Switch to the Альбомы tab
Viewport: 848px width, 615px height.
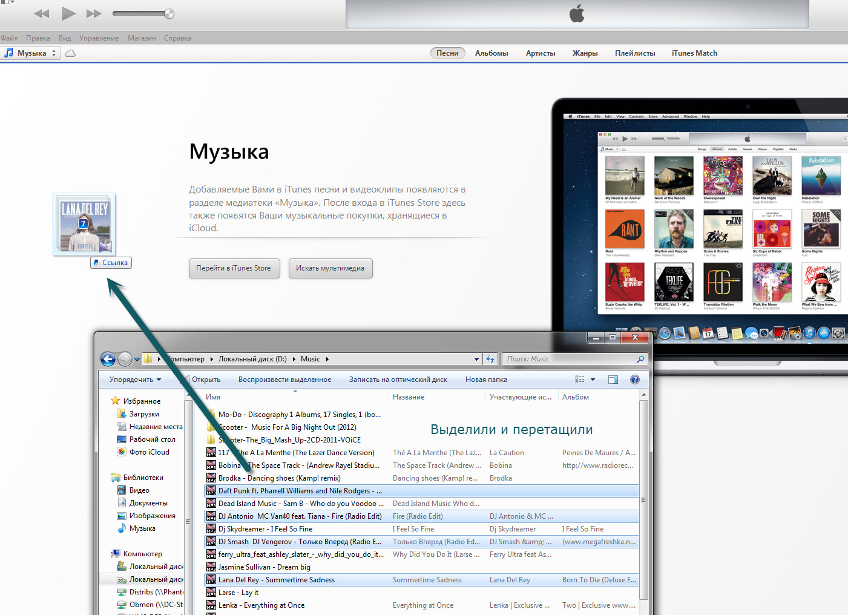coord(491,53)
